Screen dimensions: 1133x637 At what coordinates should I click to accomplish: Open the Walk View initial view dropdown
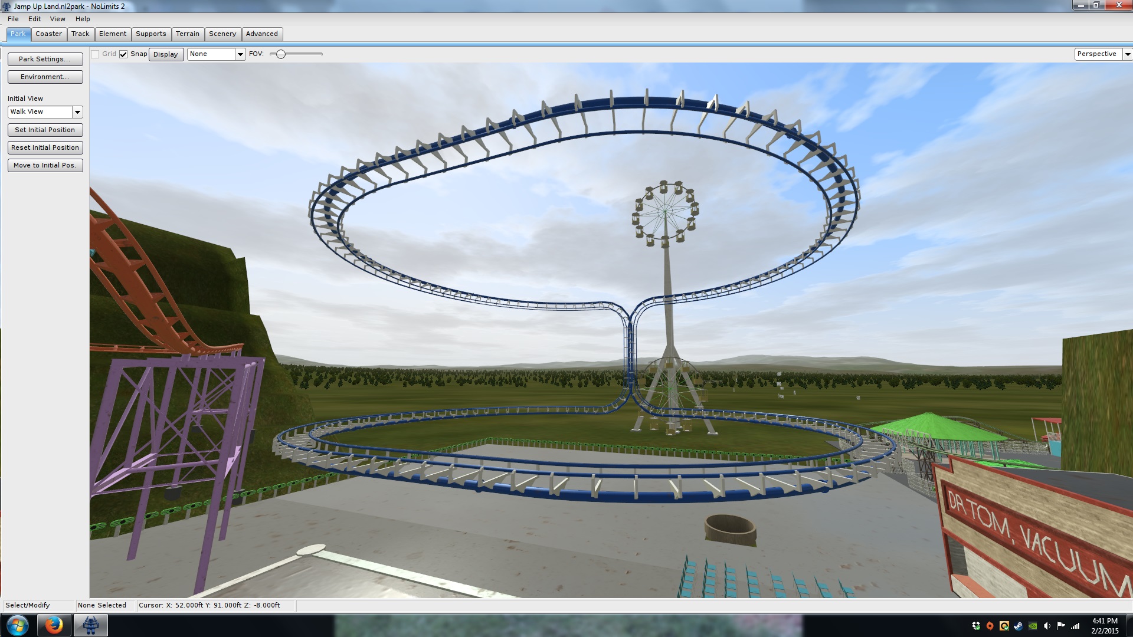tap(77, 112)
